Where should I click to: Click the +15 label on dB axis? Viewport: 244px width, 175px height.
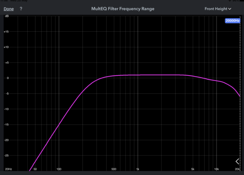click(6, 32)
